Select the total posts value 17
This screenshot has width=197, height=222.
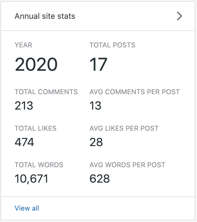coord(98,64)
